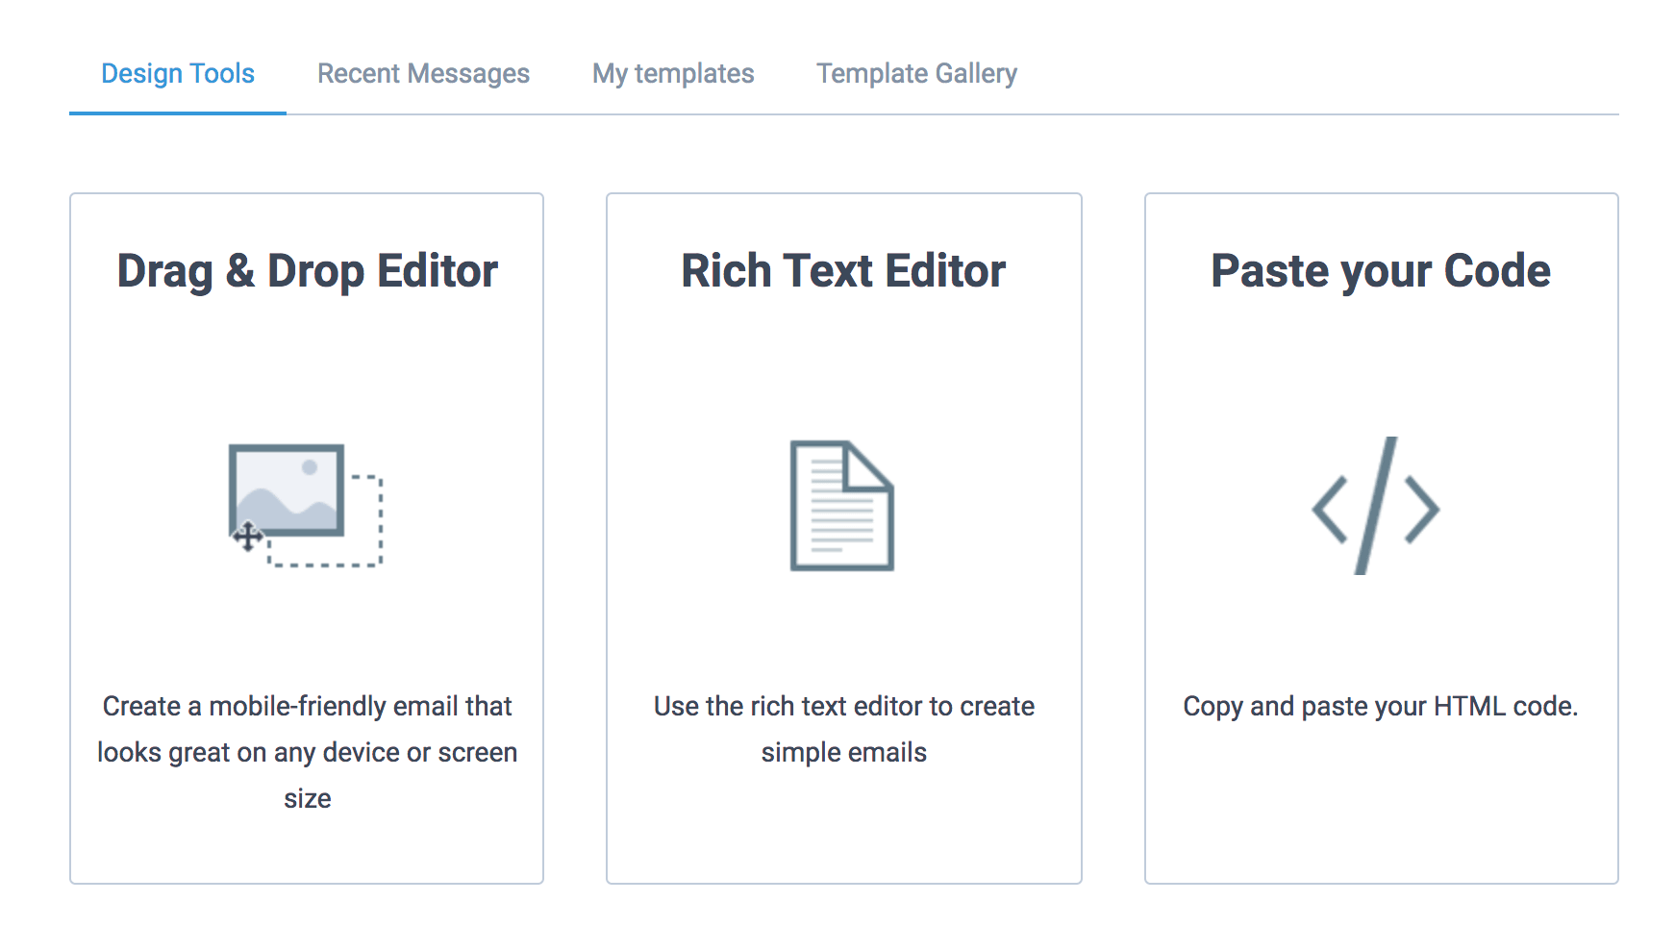Open the My templates tab

[x=673, y=74]
